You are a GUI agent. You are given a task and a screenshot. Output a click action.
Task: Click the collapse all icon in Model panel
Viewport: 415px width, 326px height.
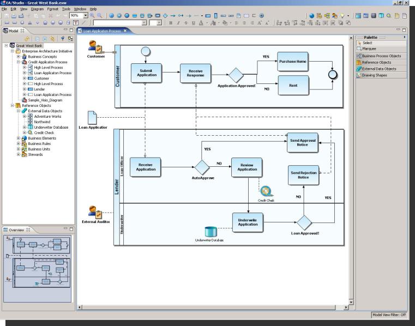coord(37,39)
